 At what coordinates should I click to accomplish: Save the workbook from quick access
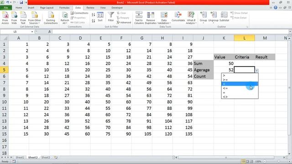click(x=21, y=2)
